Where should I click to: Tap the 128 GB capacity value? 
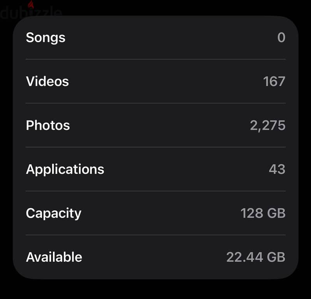[263, 213]
